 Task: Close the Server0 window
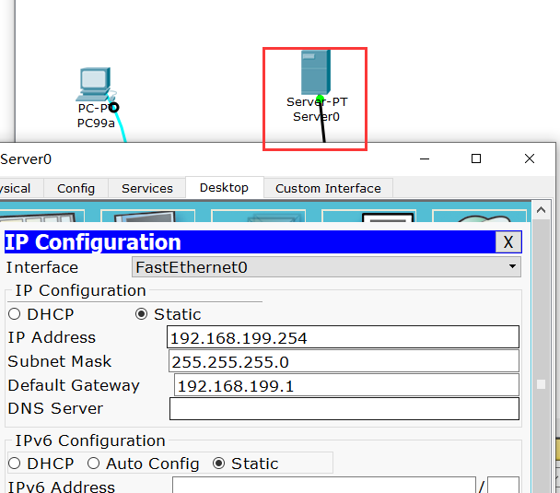[530, 158]
